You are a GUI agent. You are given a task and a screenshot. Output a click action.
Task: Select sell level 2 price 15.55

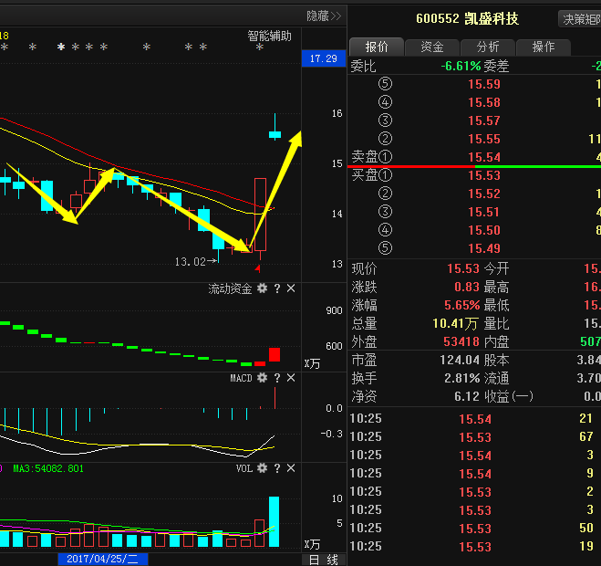(x=484, y=139)
